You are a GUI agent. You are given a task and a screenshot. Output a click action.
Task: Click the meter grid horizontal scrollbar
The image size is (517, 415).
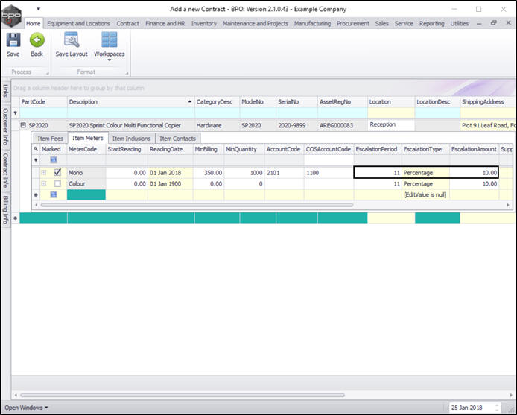coord(197,205)
